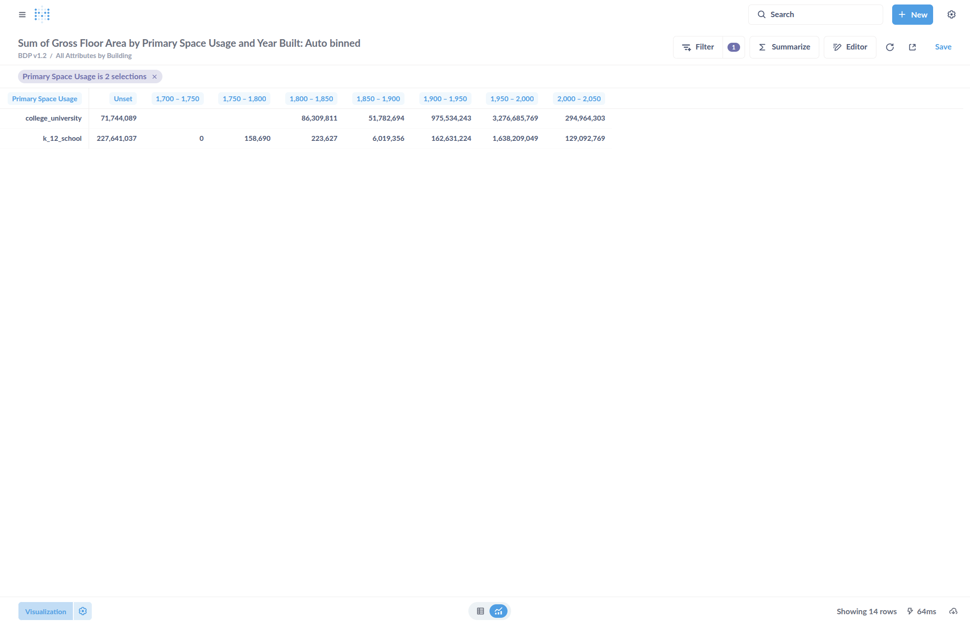Open the Primary Space Usage filter pill
This screenshot has height=625, width=970.
click(x=84, y=76)
